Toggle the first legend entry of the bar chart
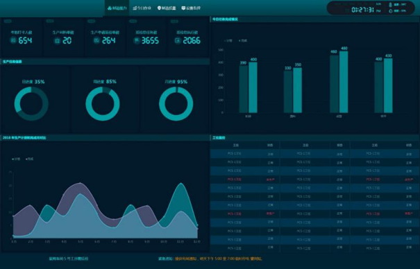 click(228, 41)
